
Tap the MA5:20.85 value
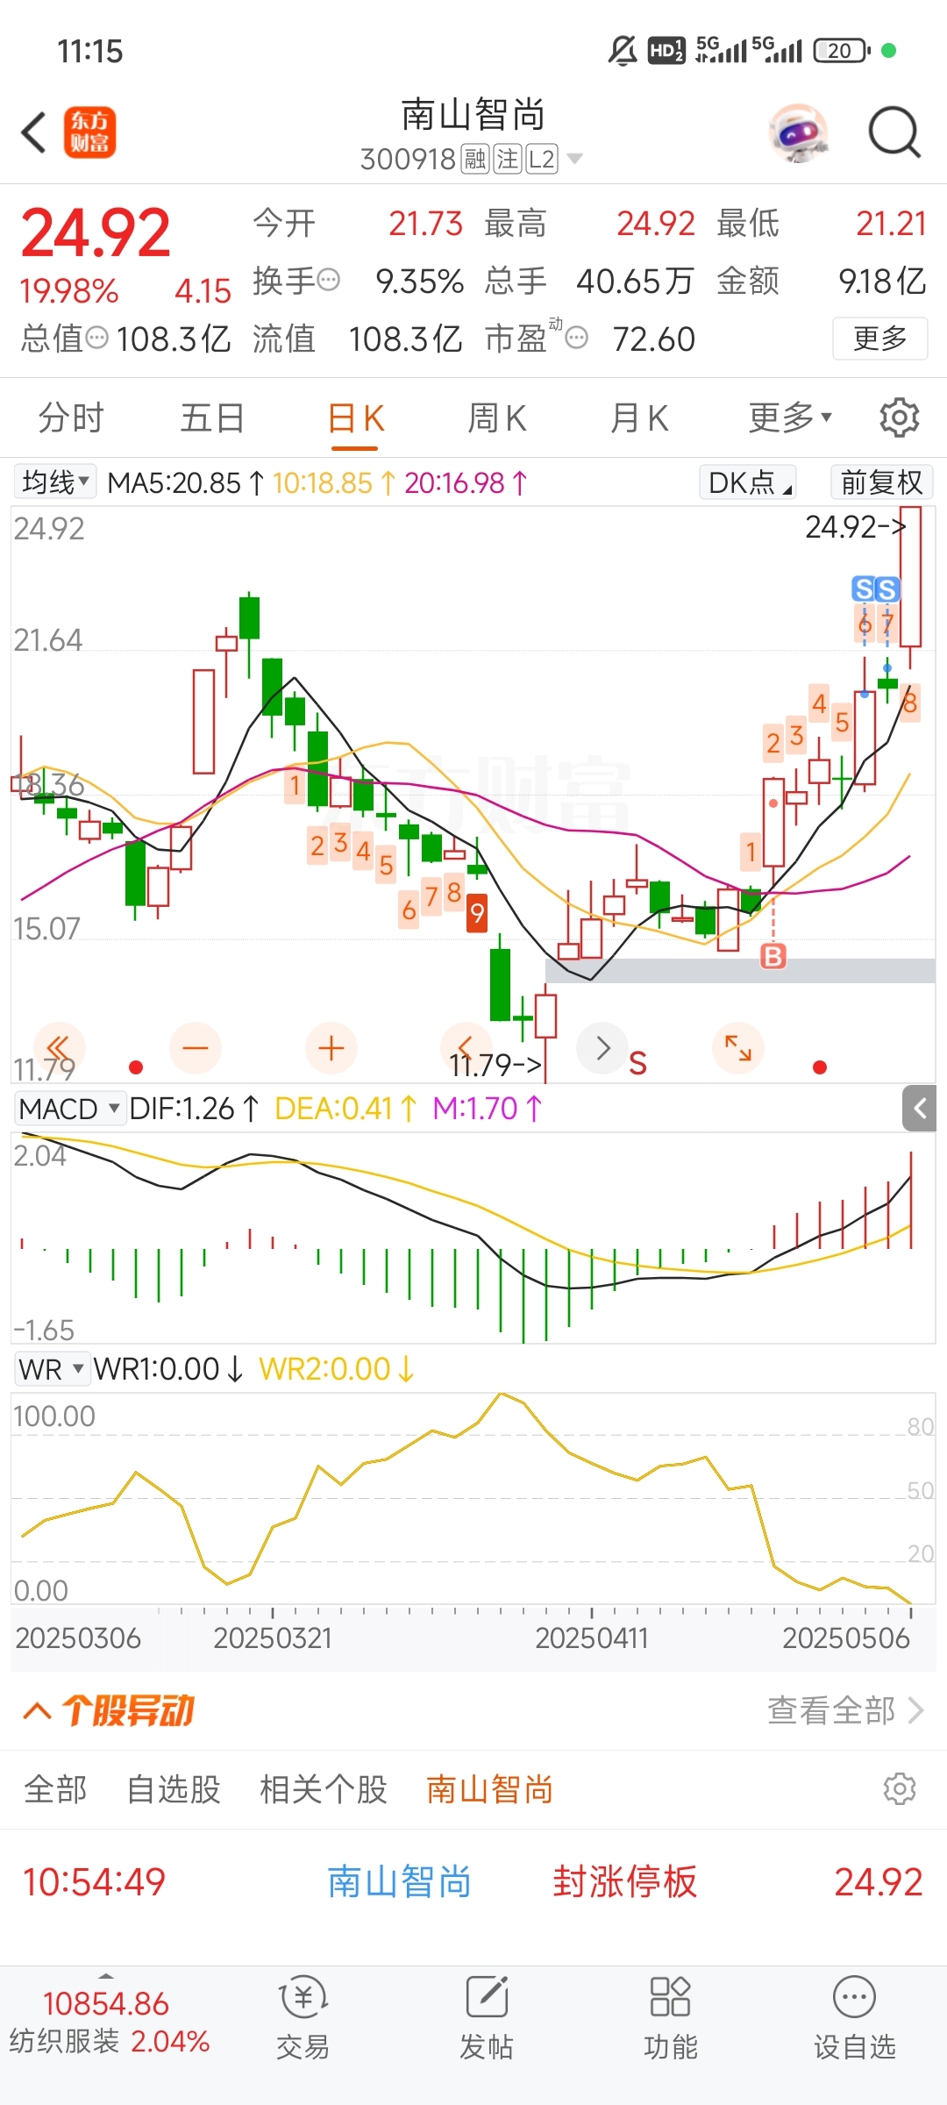pyautogui.click(x=184, y=482)
